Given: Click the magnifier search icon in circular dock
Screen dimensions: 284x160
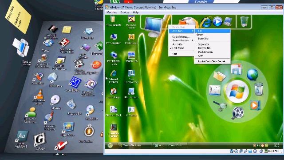Looking at the screenshot, I should pyautogui.click(x=220, y=106).
